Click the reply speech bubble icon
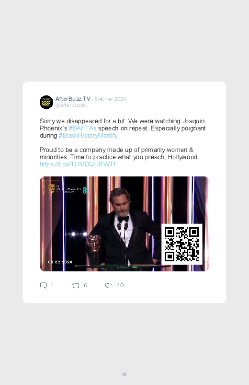 tap(44, 285)
